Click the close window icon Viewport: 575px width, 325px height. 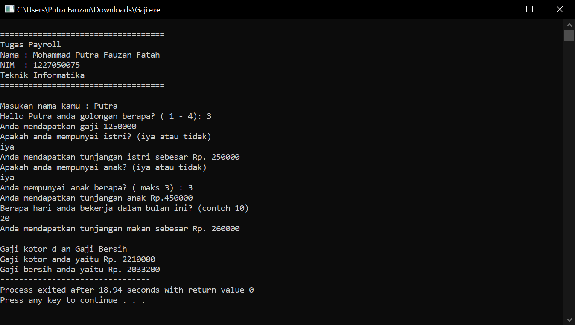pos(560,9)
